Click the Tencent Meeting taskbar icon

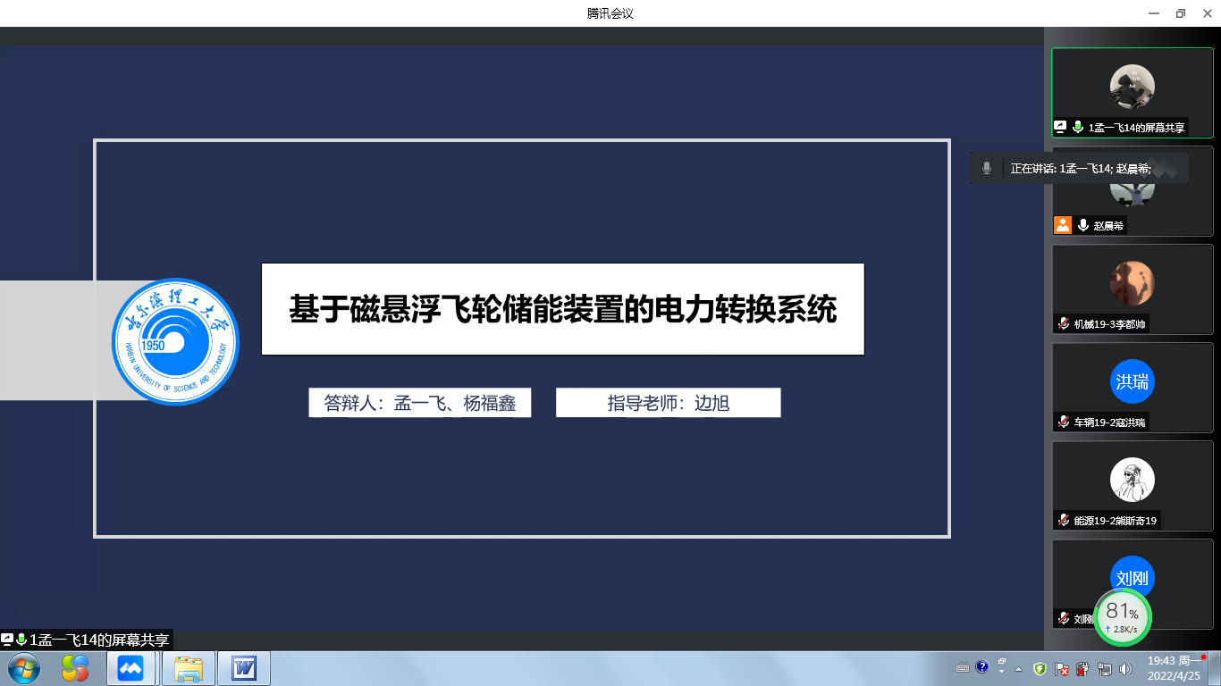click(131, 668)
